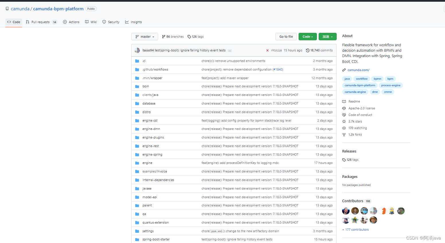Open the green Code dropdown button
Image resolution: width=445 pixels, height=243 pixels.
(x=308, y=37)
